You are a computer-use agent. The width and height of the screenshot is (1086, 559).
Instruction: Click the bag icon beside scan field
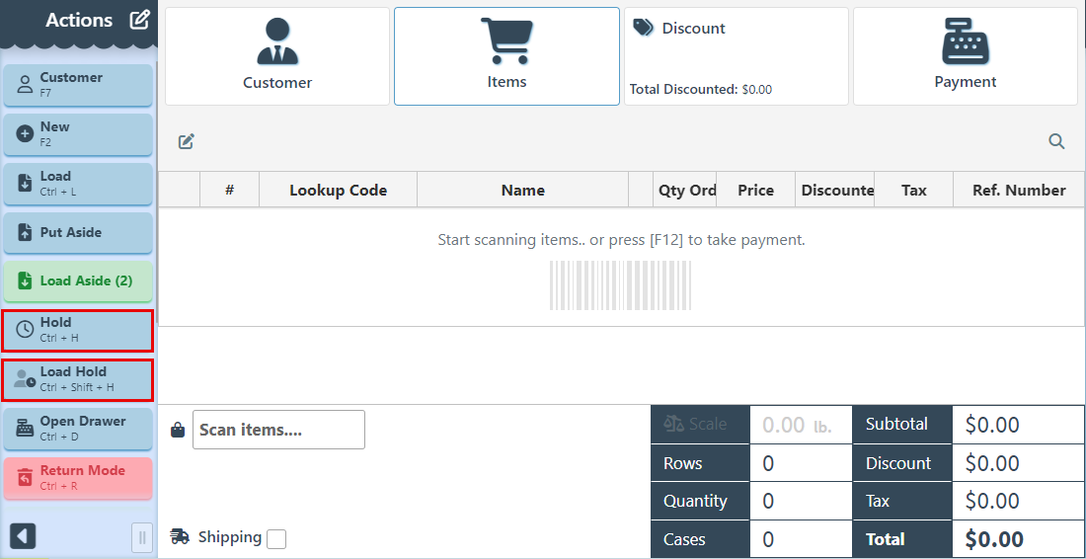coord(178,430)
